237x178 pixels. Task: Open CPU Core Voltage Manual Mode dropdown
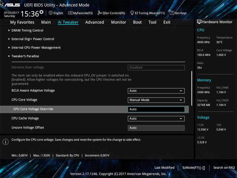[x=156, y=100]
